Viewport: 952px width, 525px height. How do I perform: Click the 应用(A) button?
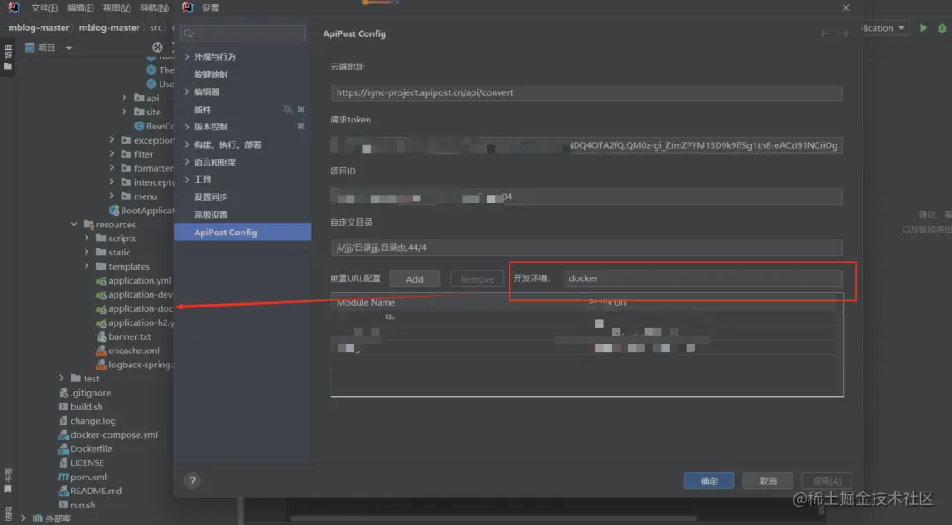(x=826, y=481)
